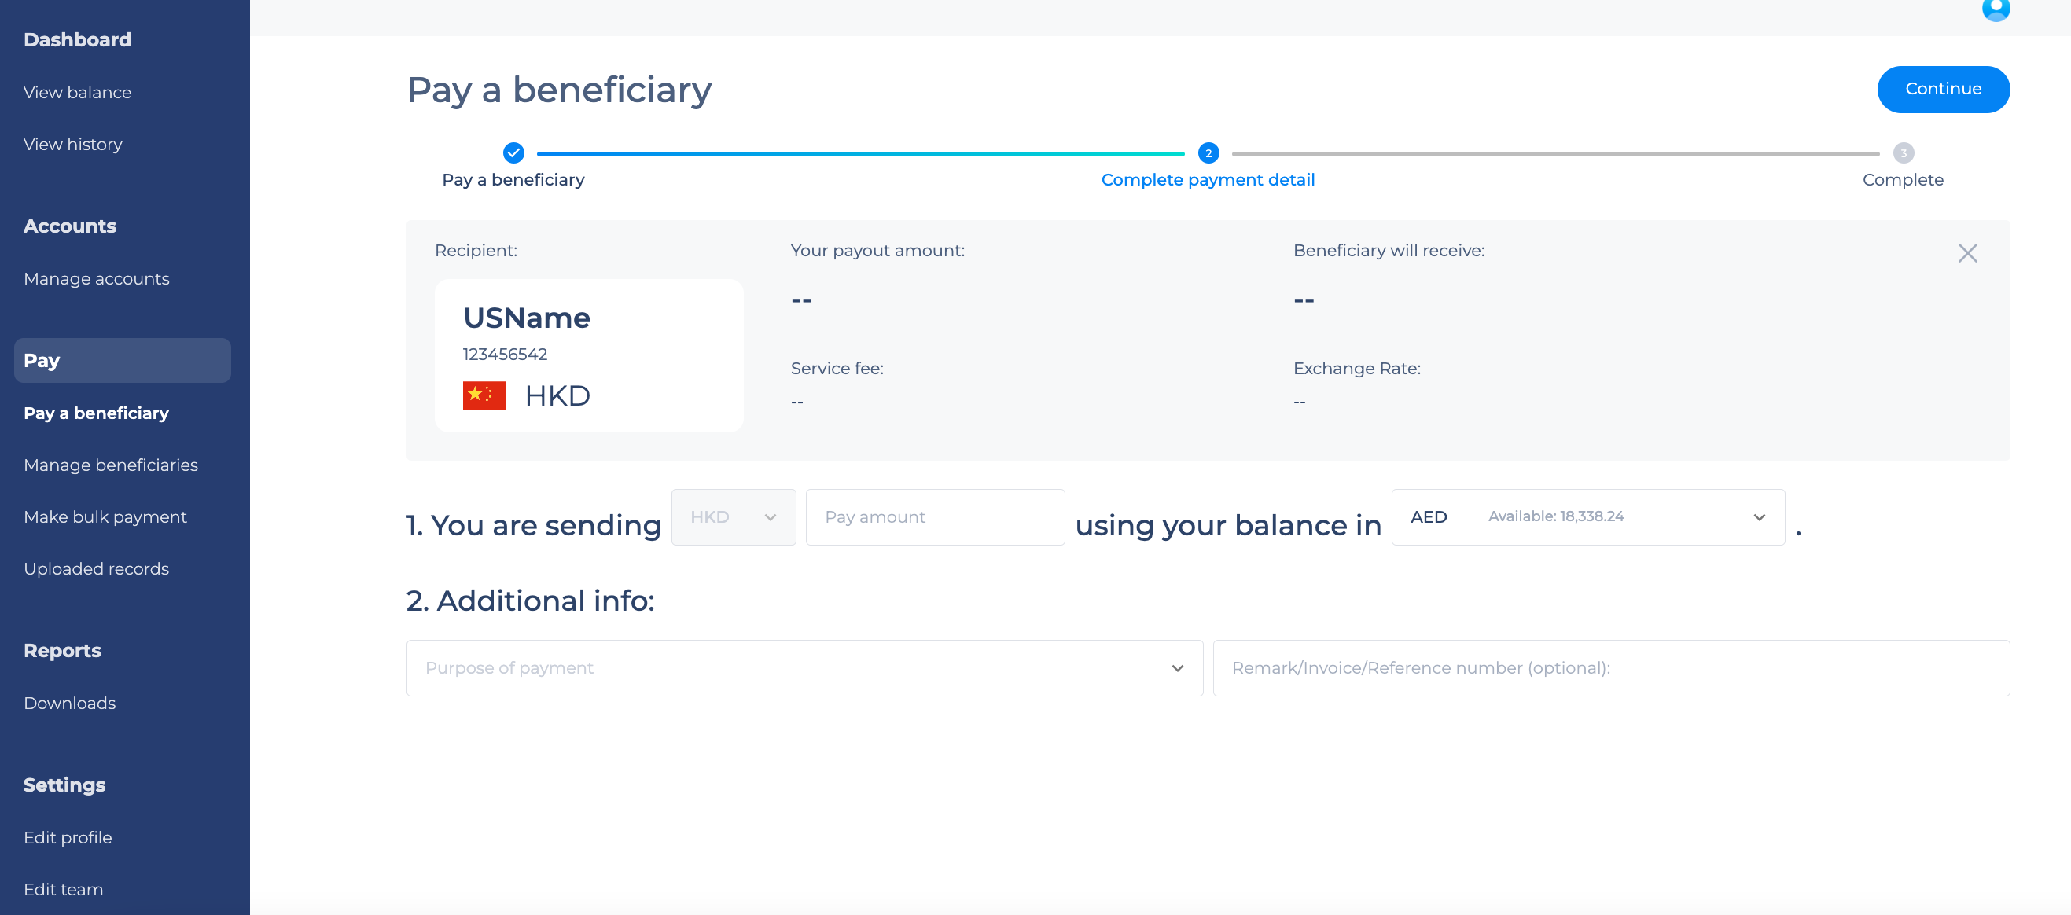Click the progress bar between steps

tap(860, 153)
